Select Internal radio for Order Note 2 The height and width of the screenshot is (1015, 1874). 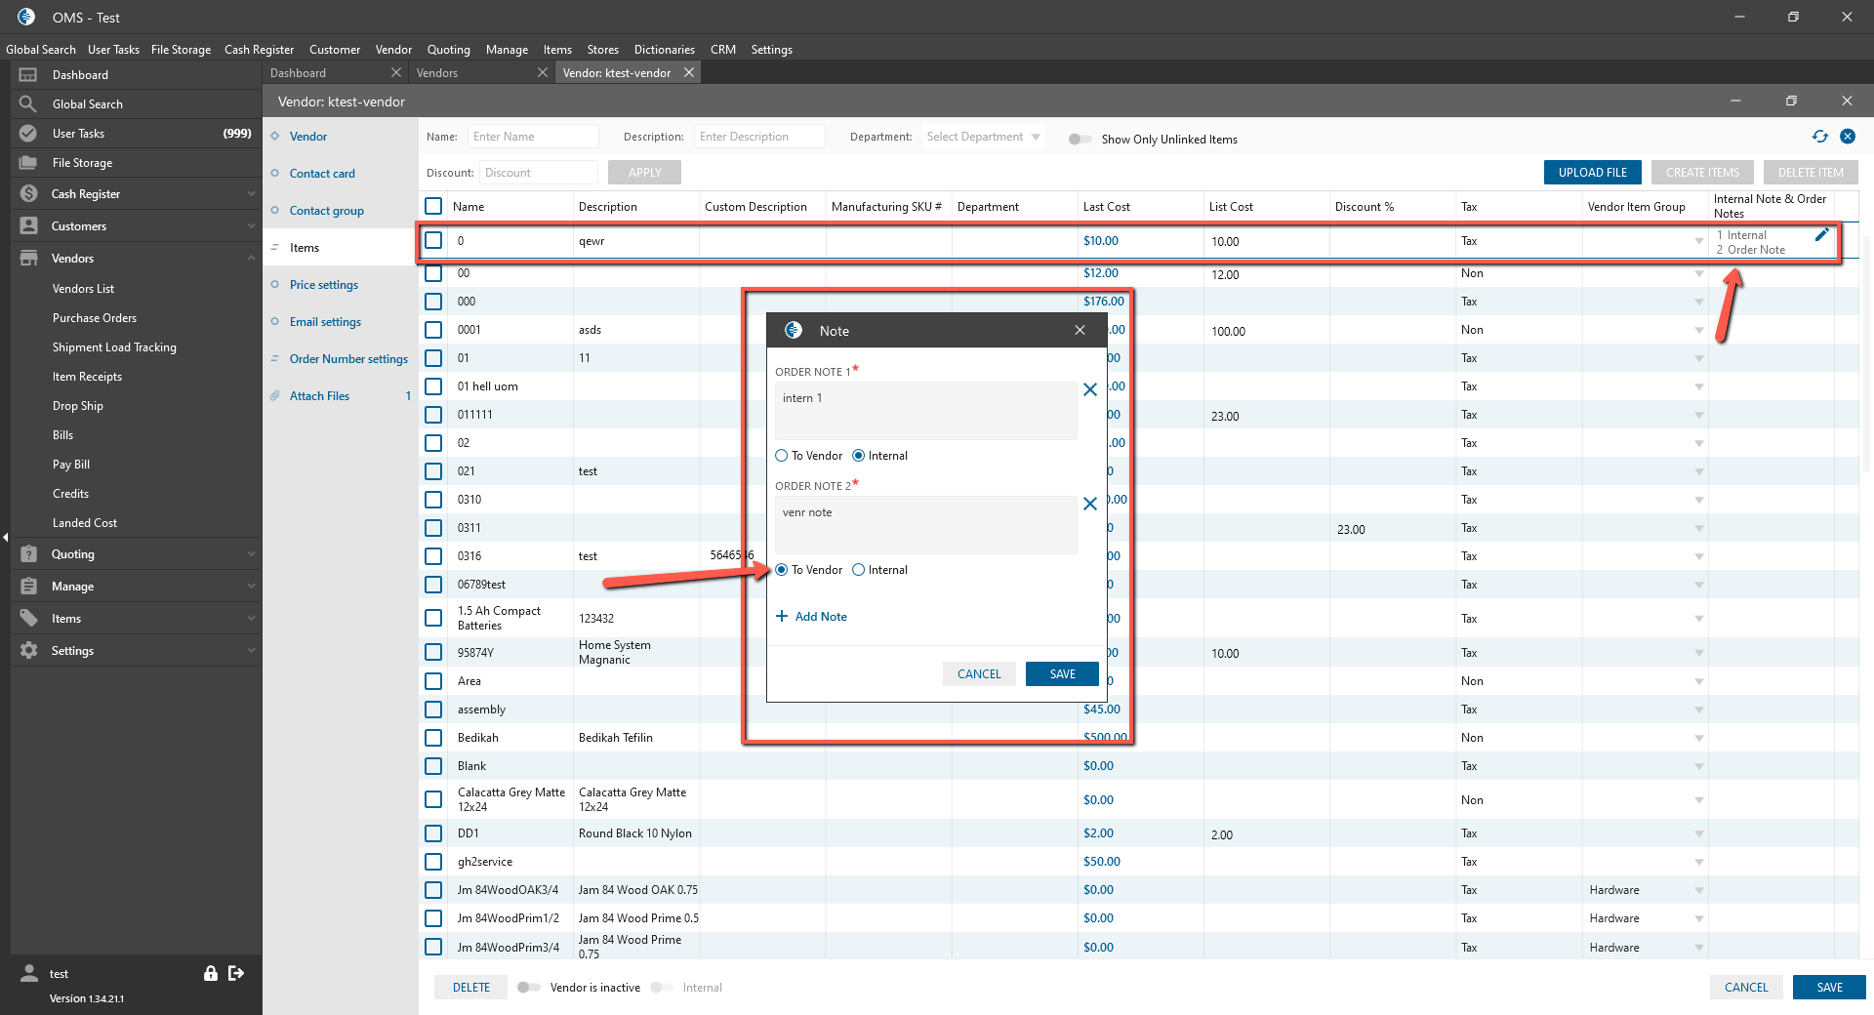(859, 570)
